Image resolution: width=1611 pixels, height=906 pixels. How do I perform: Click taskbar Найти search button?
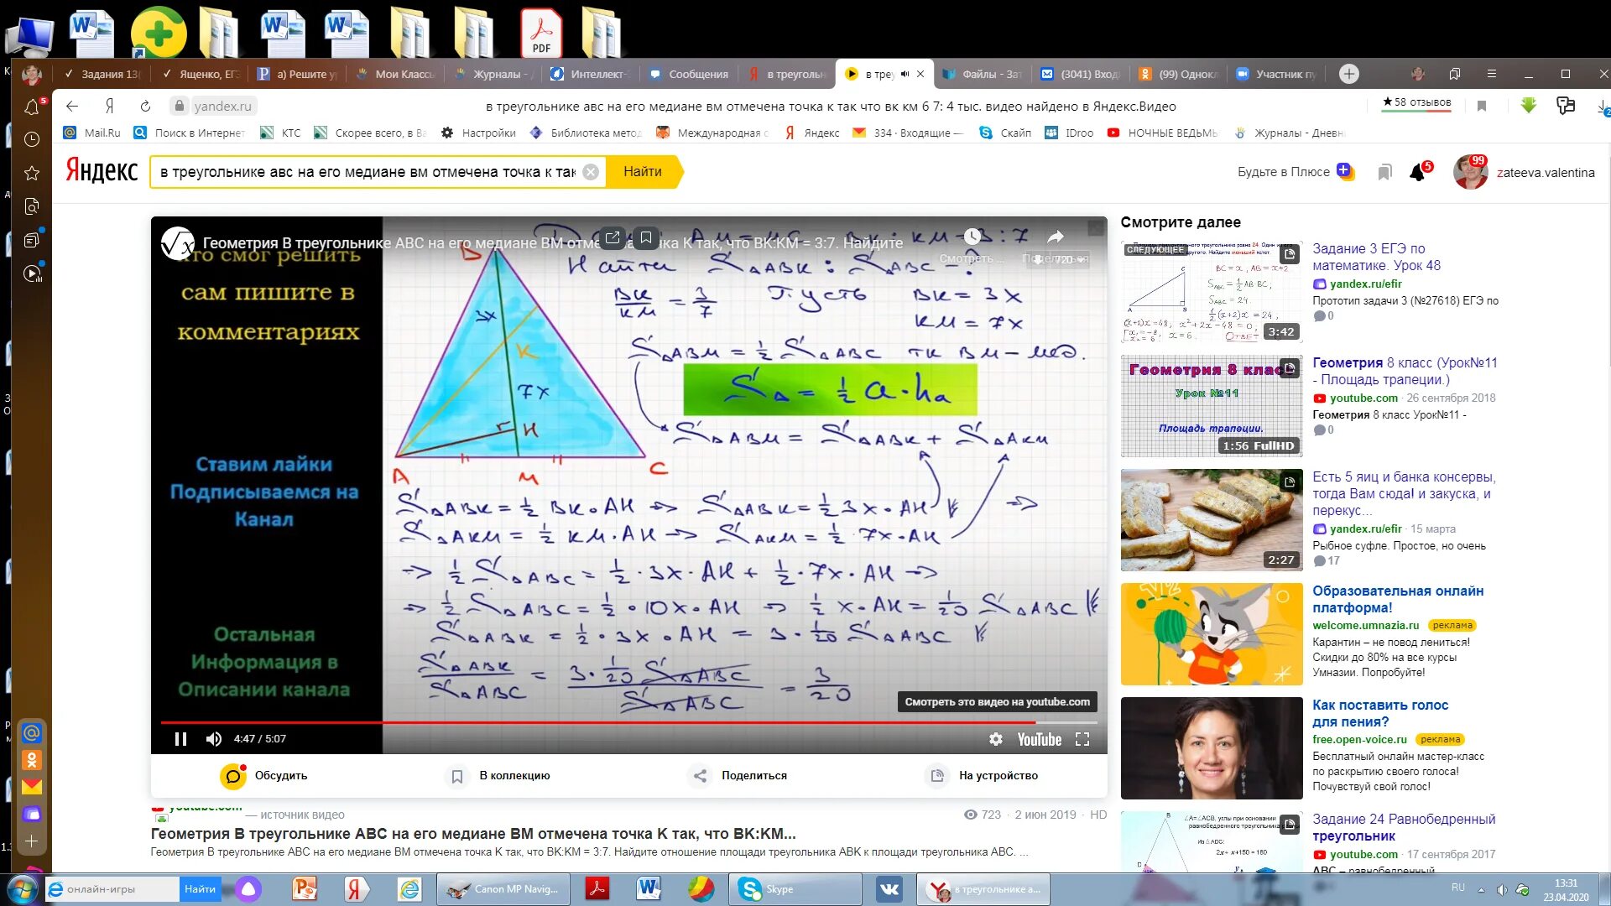pos(200,889)
